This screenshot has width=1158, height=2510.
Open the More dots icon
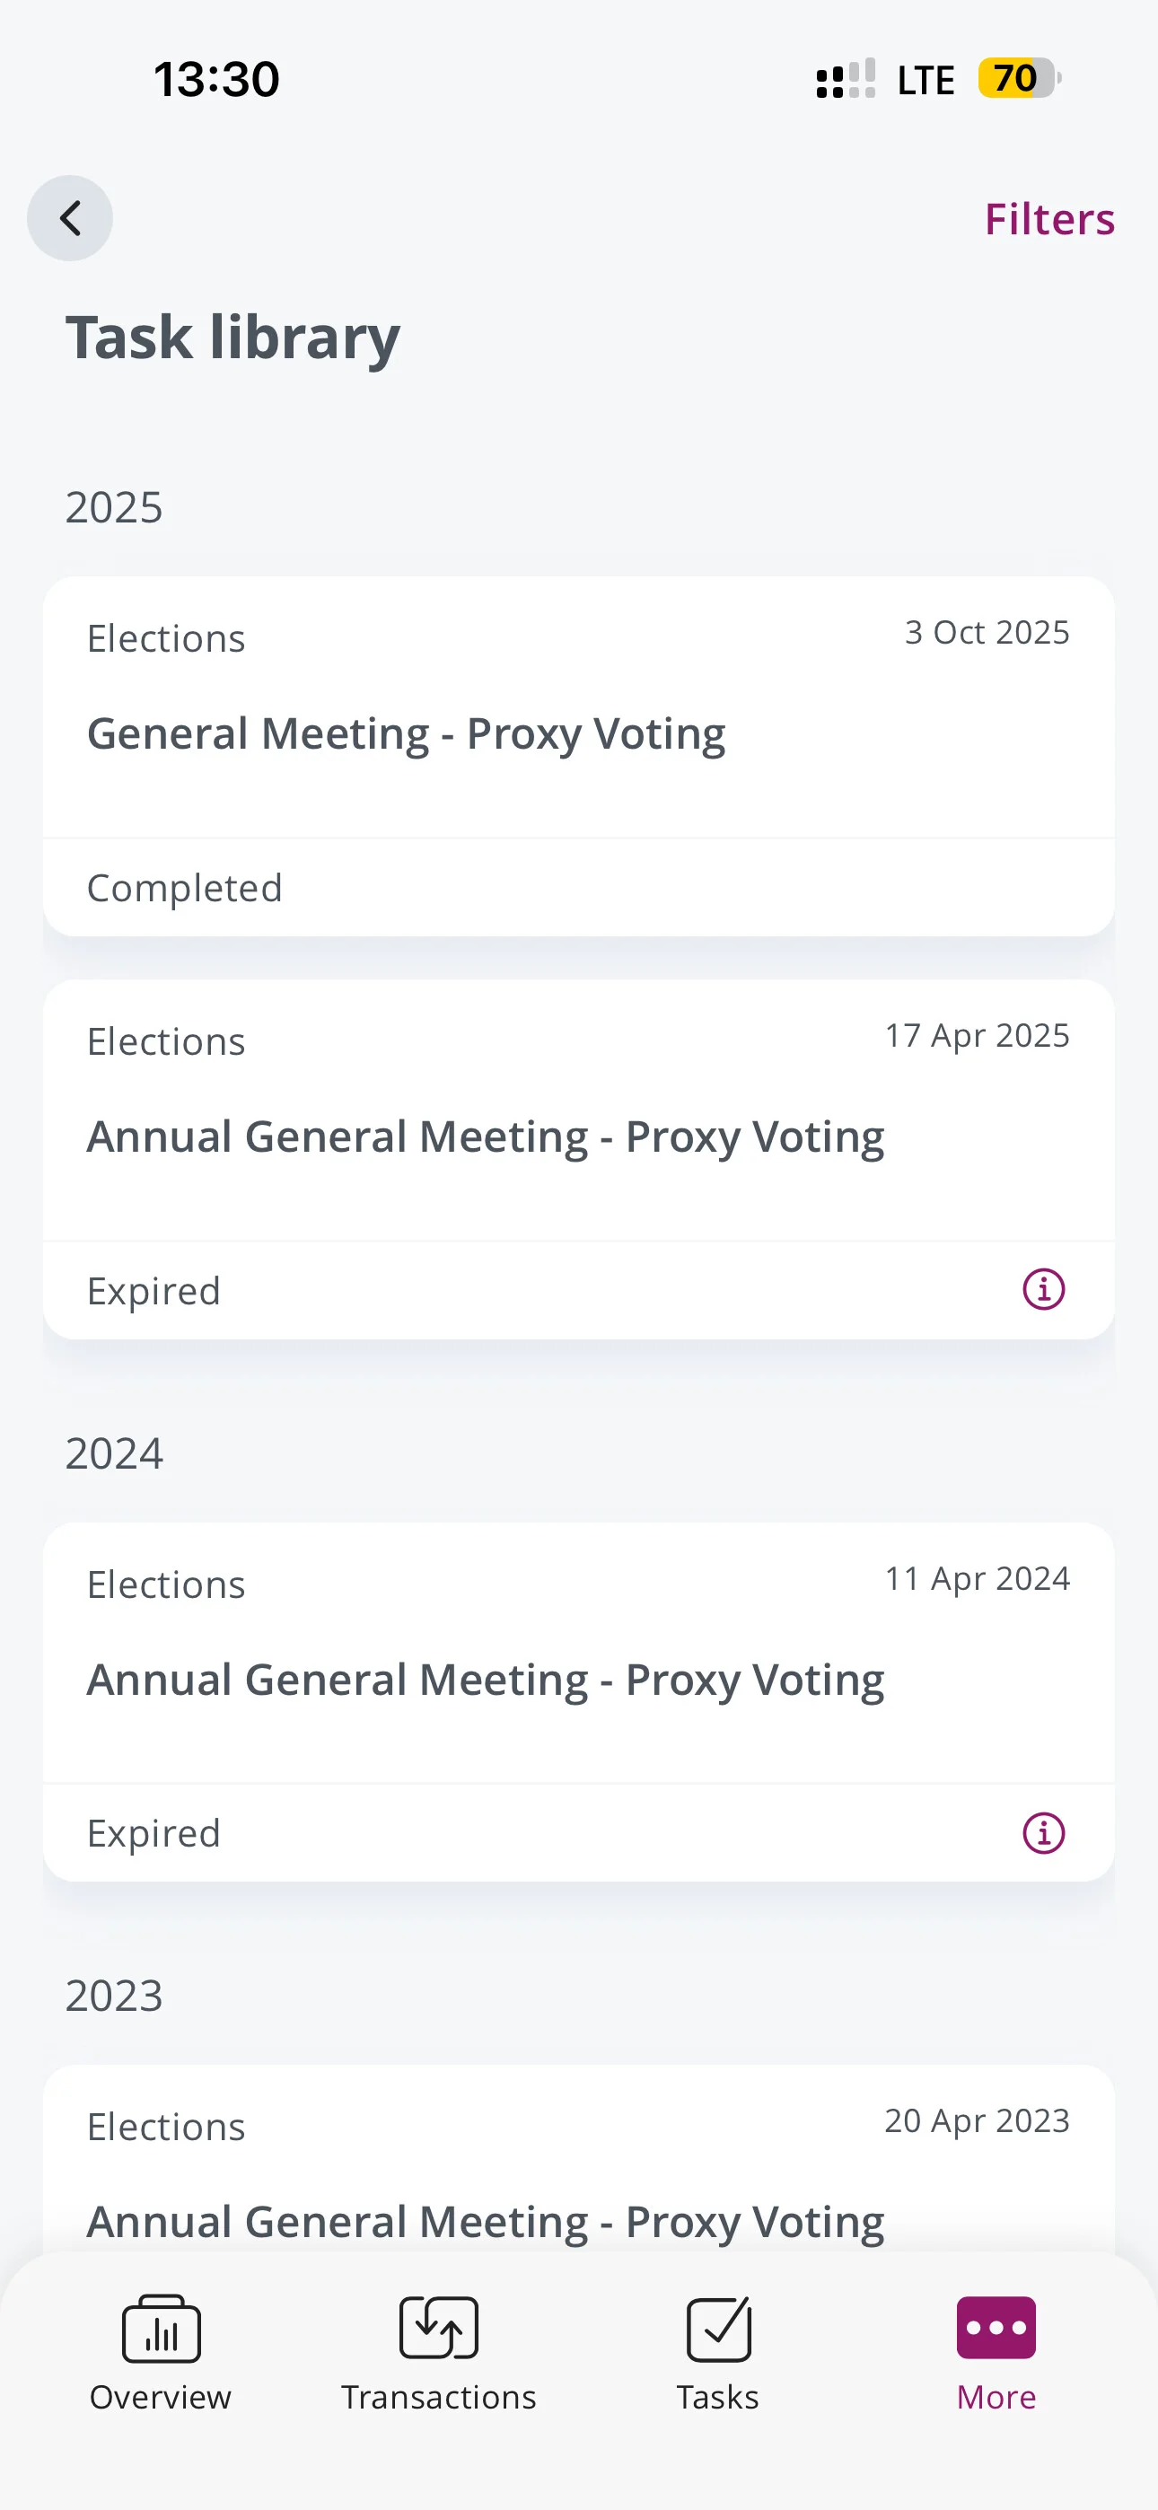[996, 2328]
